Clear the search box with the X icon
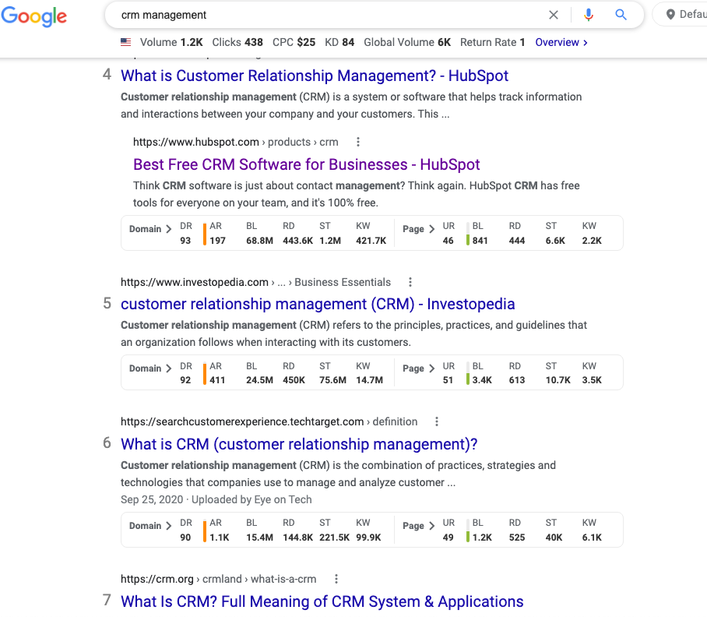This screenshot has width=707, height=617. pos(554,15)
